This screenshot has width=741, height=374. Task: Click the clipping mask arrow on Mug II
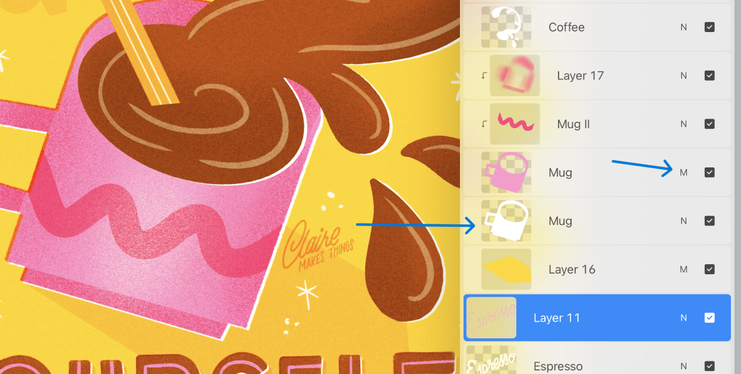[484, 124]
